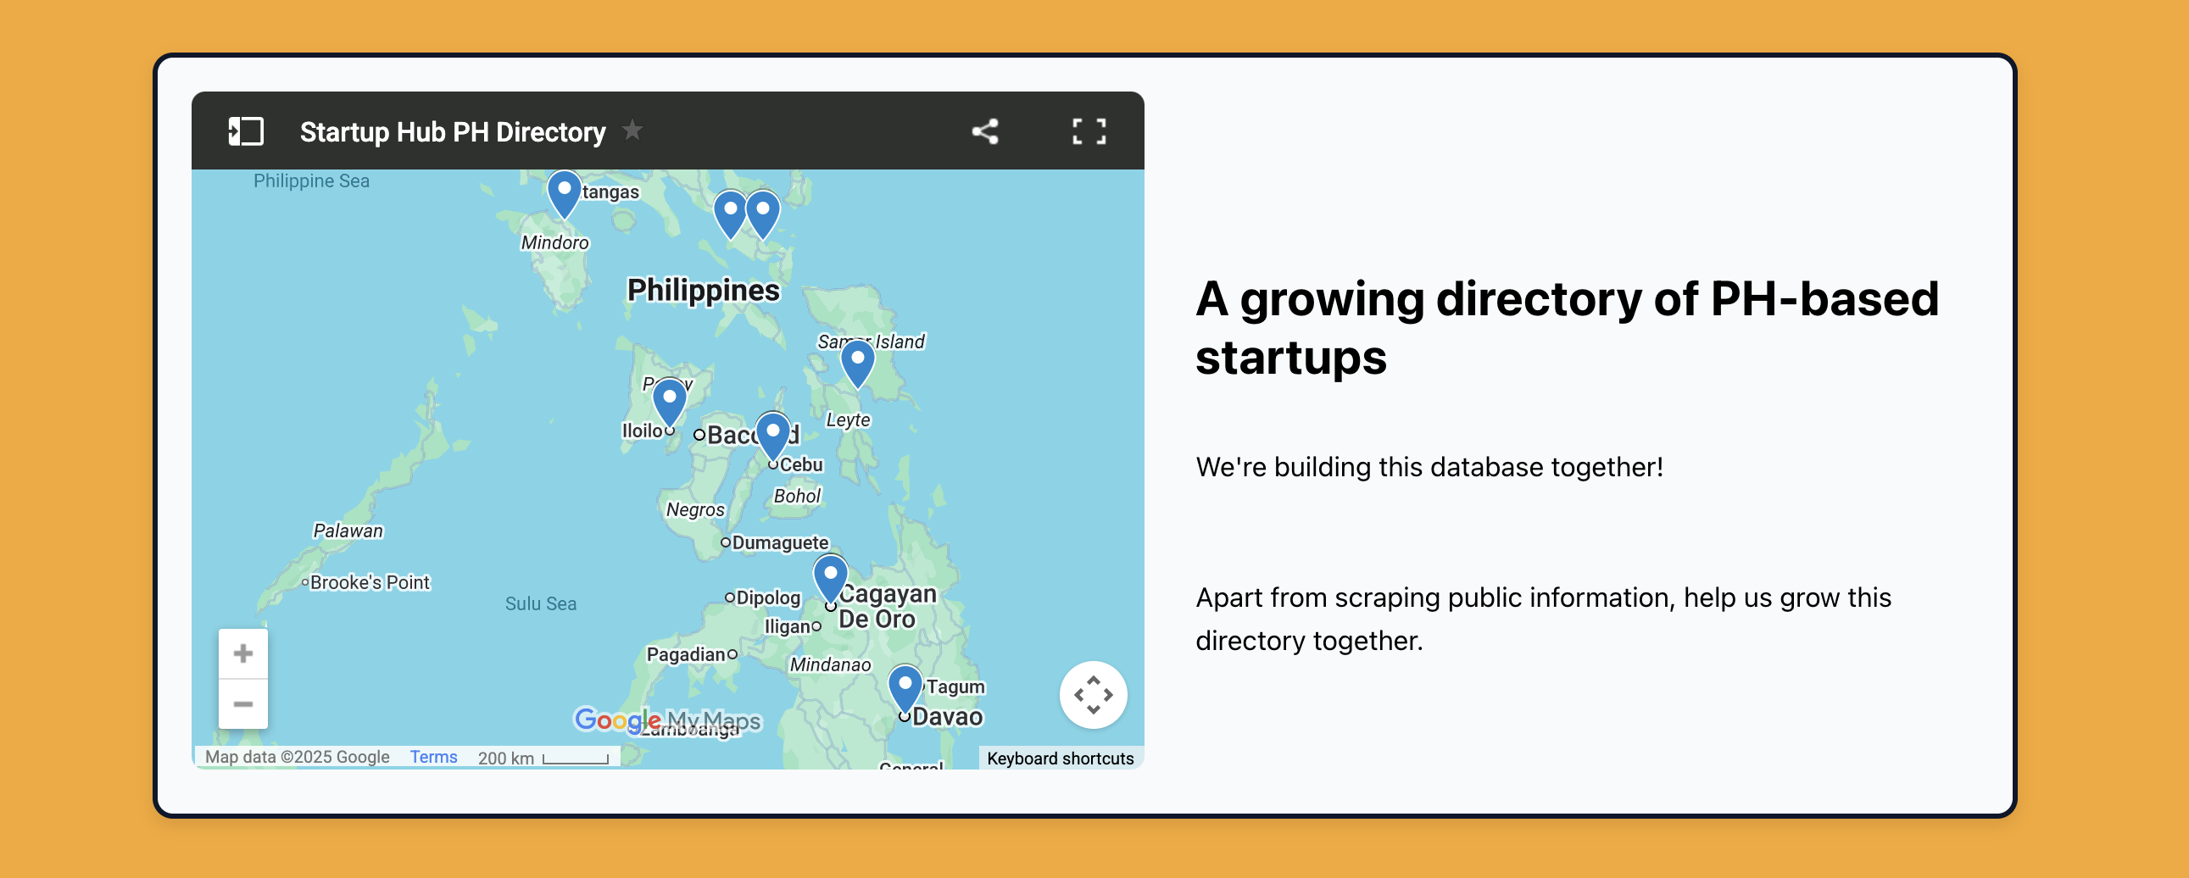Click the Mindanao island label
Screen dimensions: 2189x878
[x=830, y=665]
